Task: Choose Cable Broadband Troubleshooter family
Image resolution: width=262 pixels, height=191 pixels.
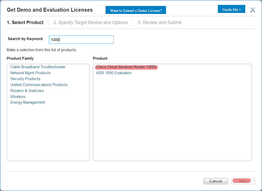Action: point(38,67)
